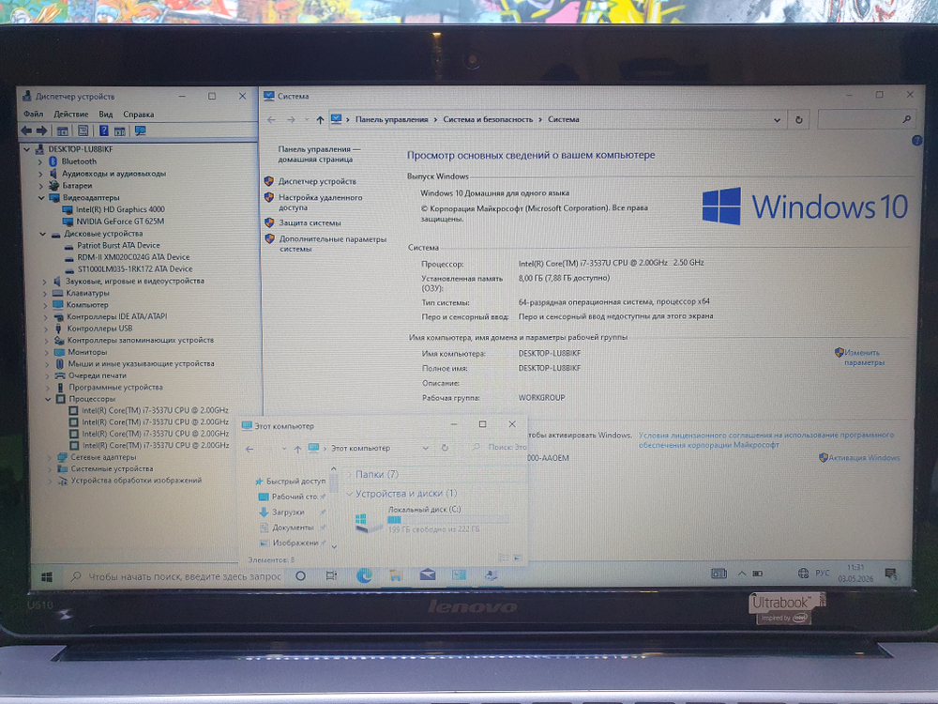Viewport: 938px width, 704px height.
Task: Expand Bluetooth category arrow
Action: 40,161
